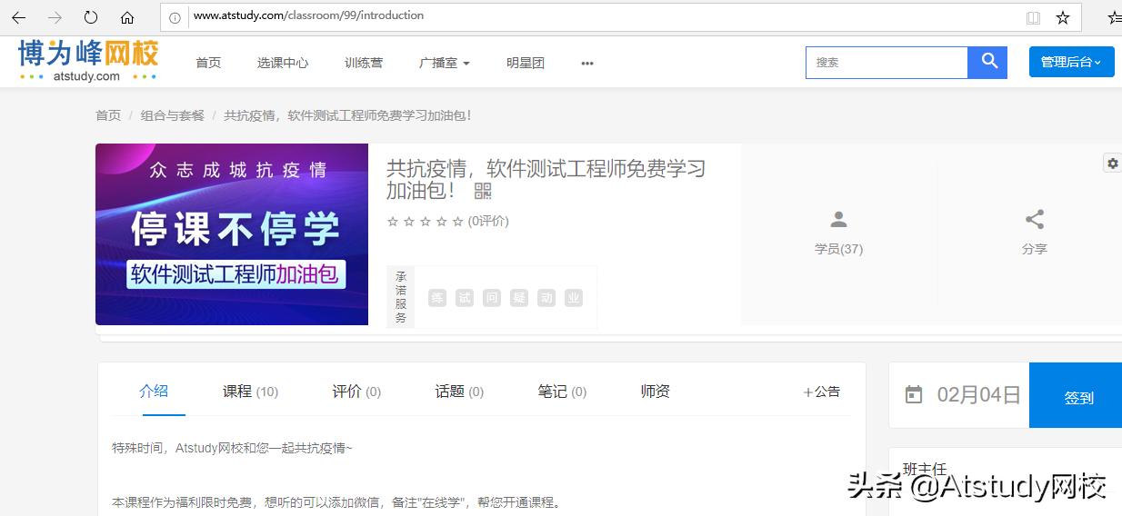Open 首页 in top navigation
The width and height of the screenshot is (1122, 516).
208,63
